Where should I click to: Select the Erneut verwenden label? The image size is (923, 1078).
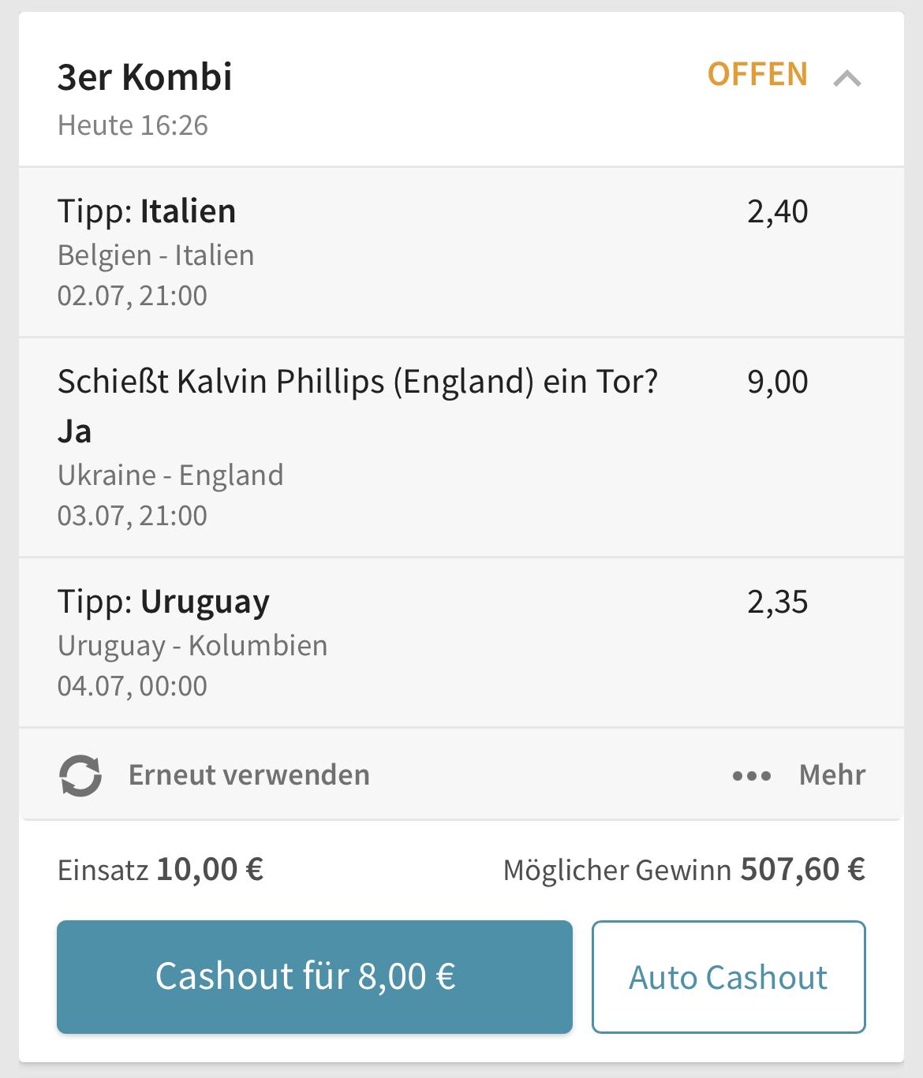pyautogui.click(x=249, y=774)
